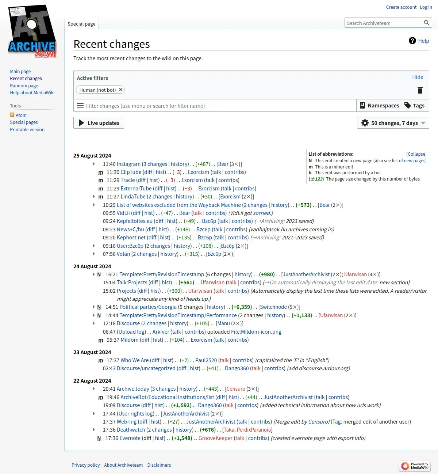Open Random page
Image resolution: width=438 pixels, height=474 pixels.
24,86
